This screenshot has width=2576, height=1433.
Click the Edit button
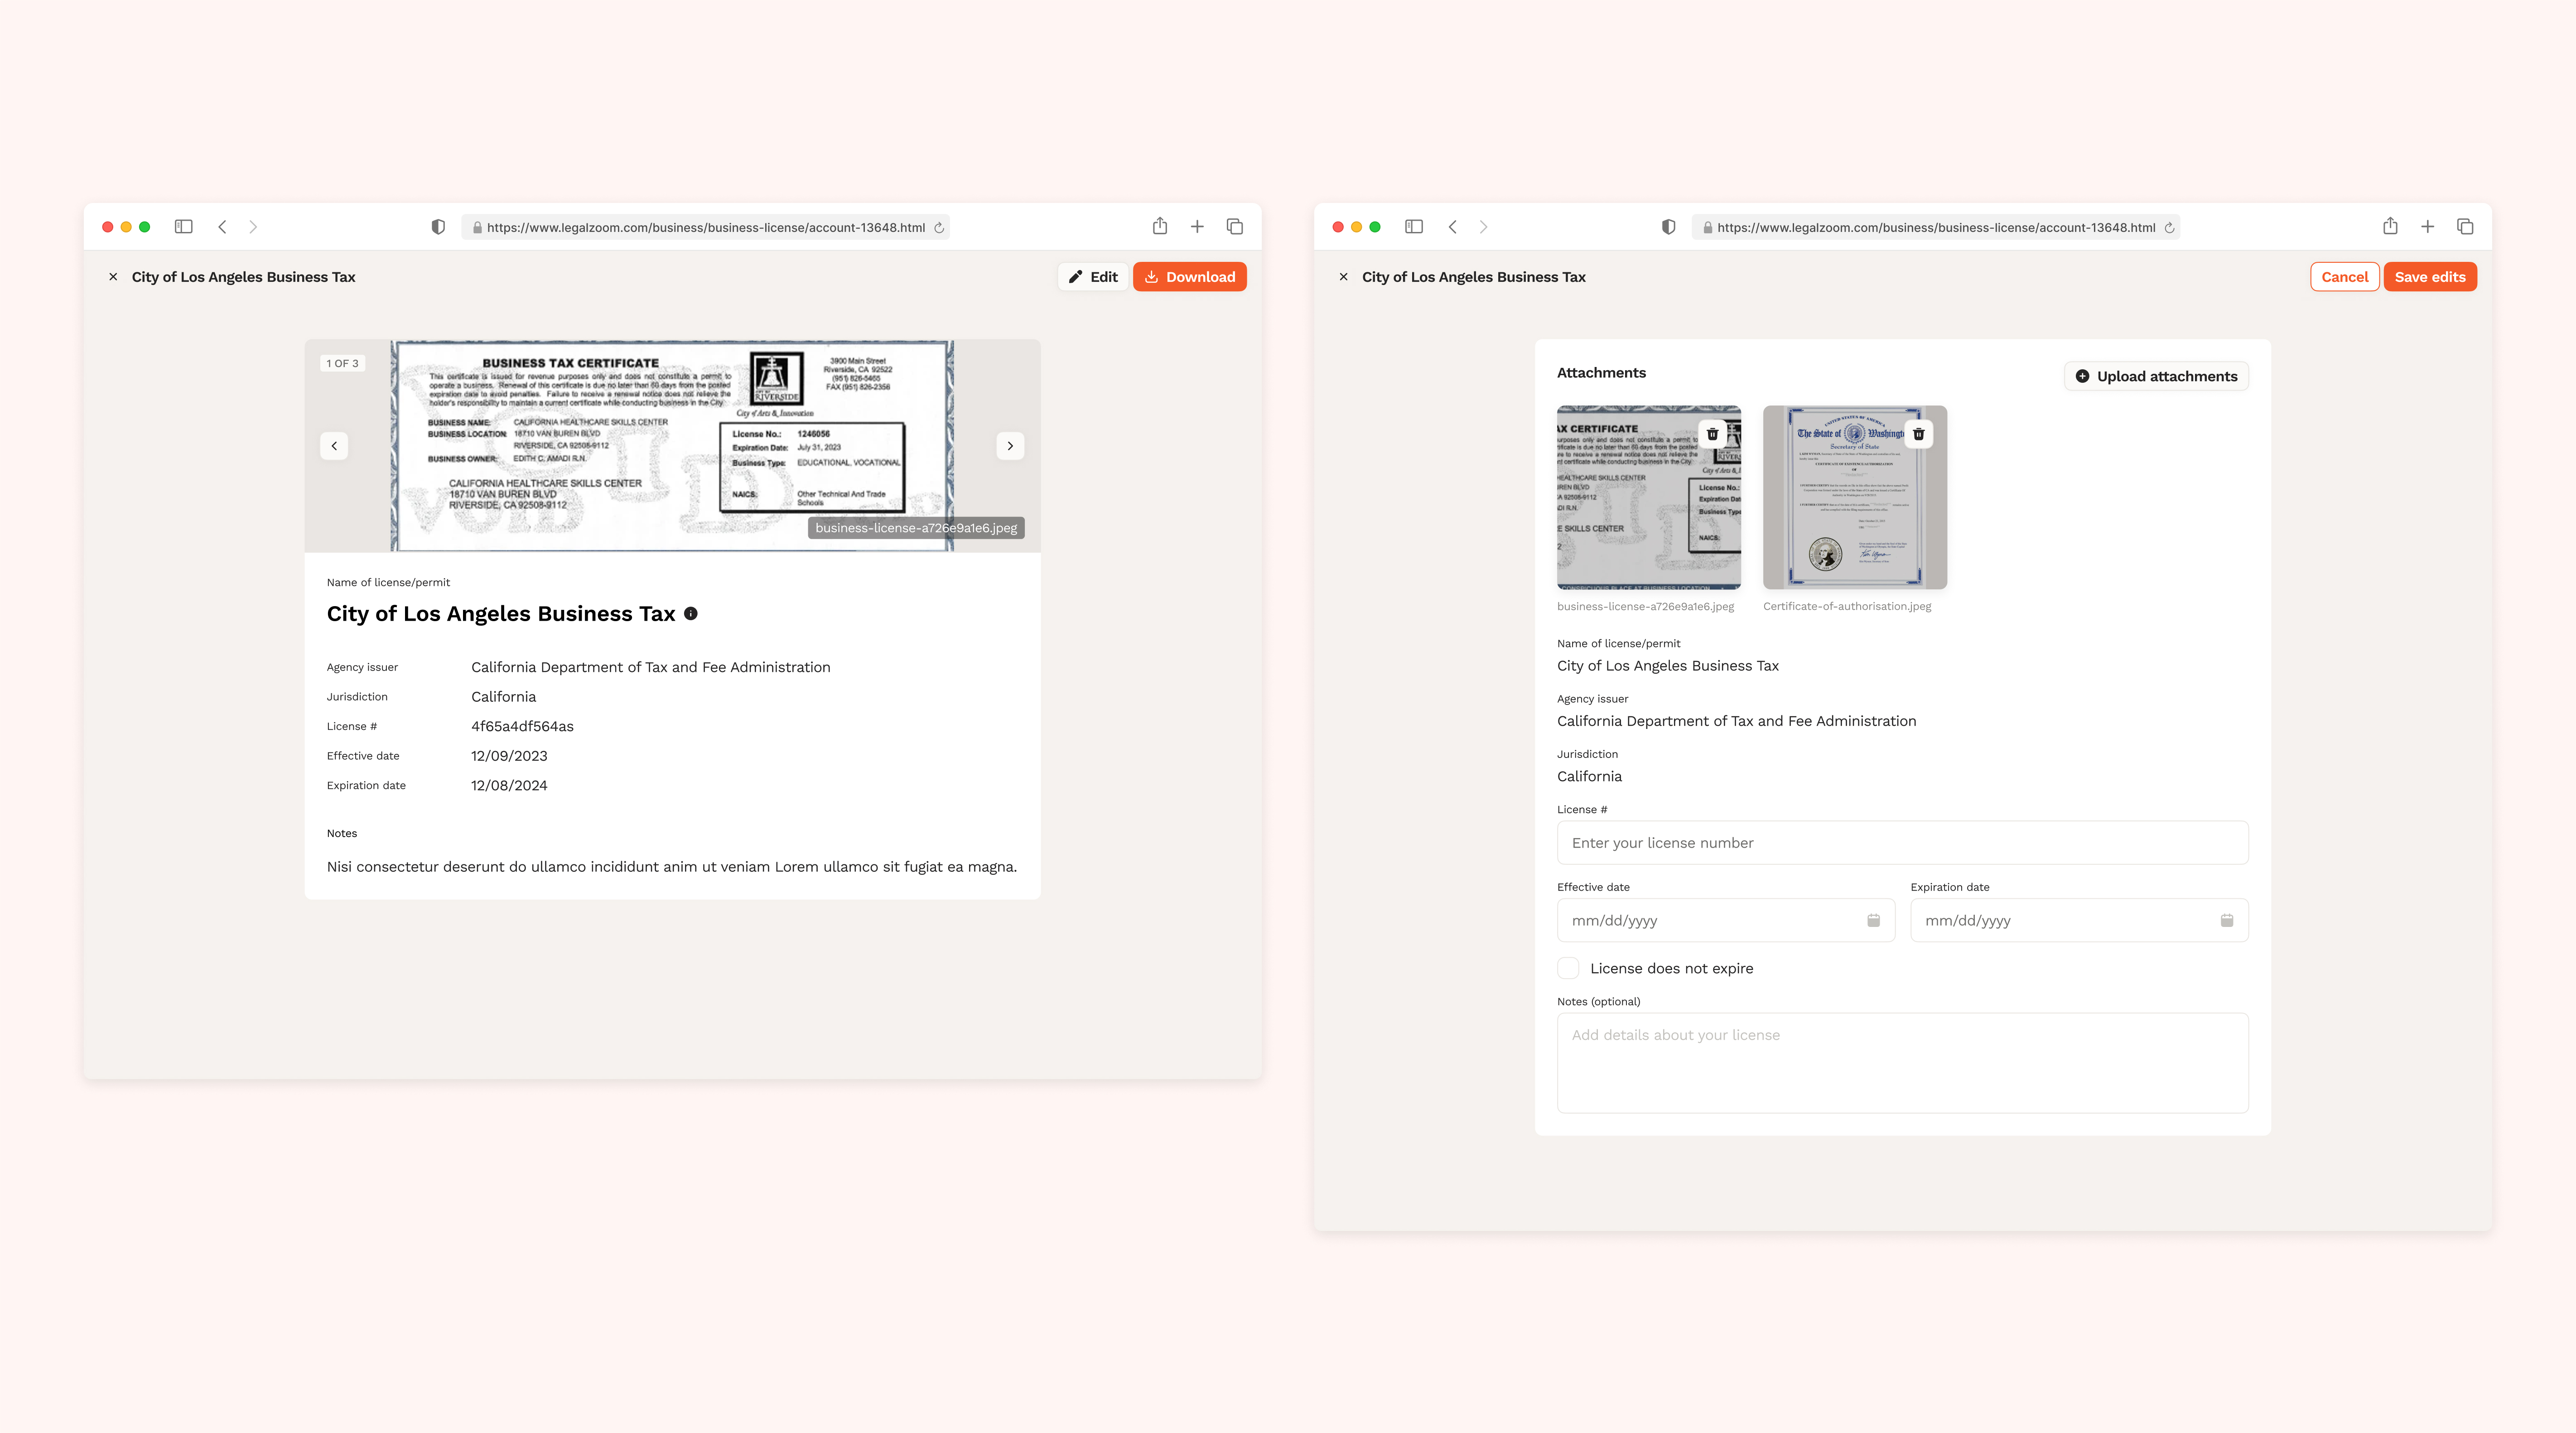[1093, 277]
